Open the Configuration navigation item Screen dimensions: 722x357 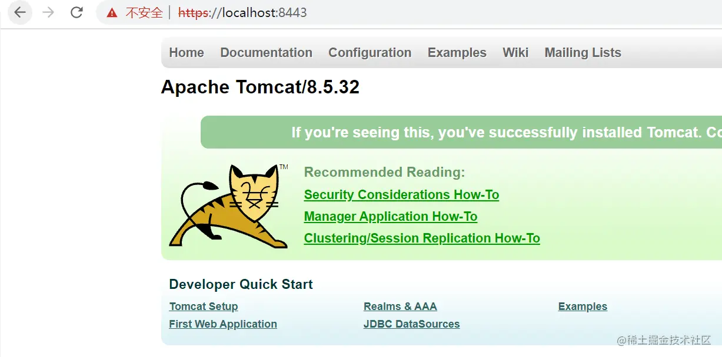click(370, 53)
